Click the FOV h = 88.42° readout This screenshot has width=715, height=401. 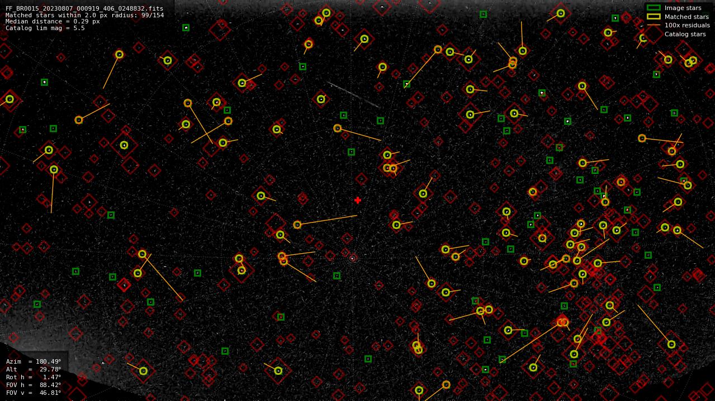[x=34, y=385]
